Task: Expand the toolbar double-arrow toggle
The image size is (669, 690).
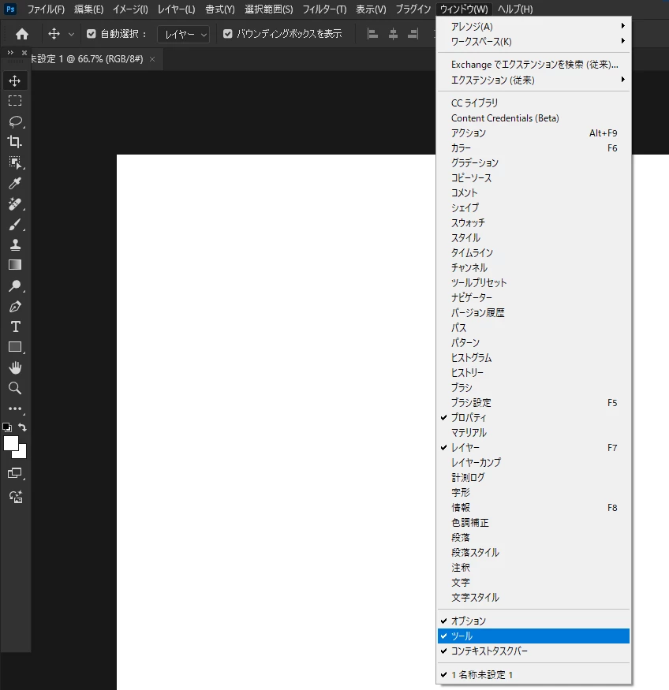Action: click(x=10, y=52)
